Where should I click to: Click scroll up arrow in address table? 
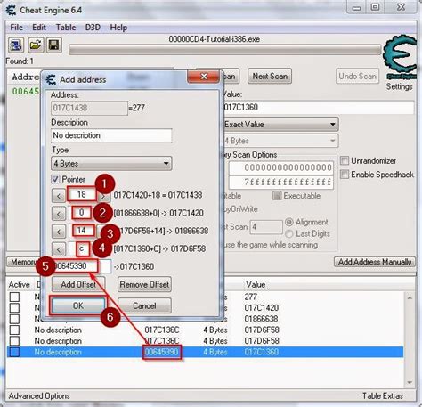410,297
